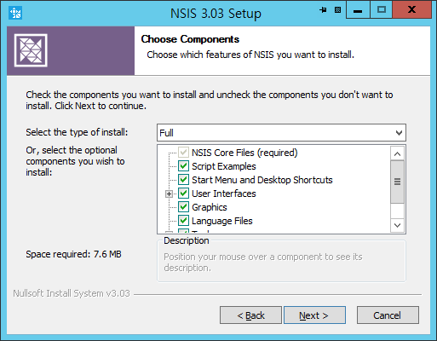Expand the User Interfaces tree node
This screenshot has width=437, height=341.
pyautogui.click(x=169, y=194)
